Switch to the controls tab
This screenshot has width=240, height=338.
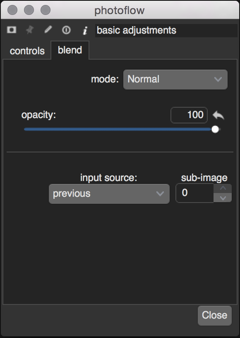pyautogui.click(x=27, y=51)
